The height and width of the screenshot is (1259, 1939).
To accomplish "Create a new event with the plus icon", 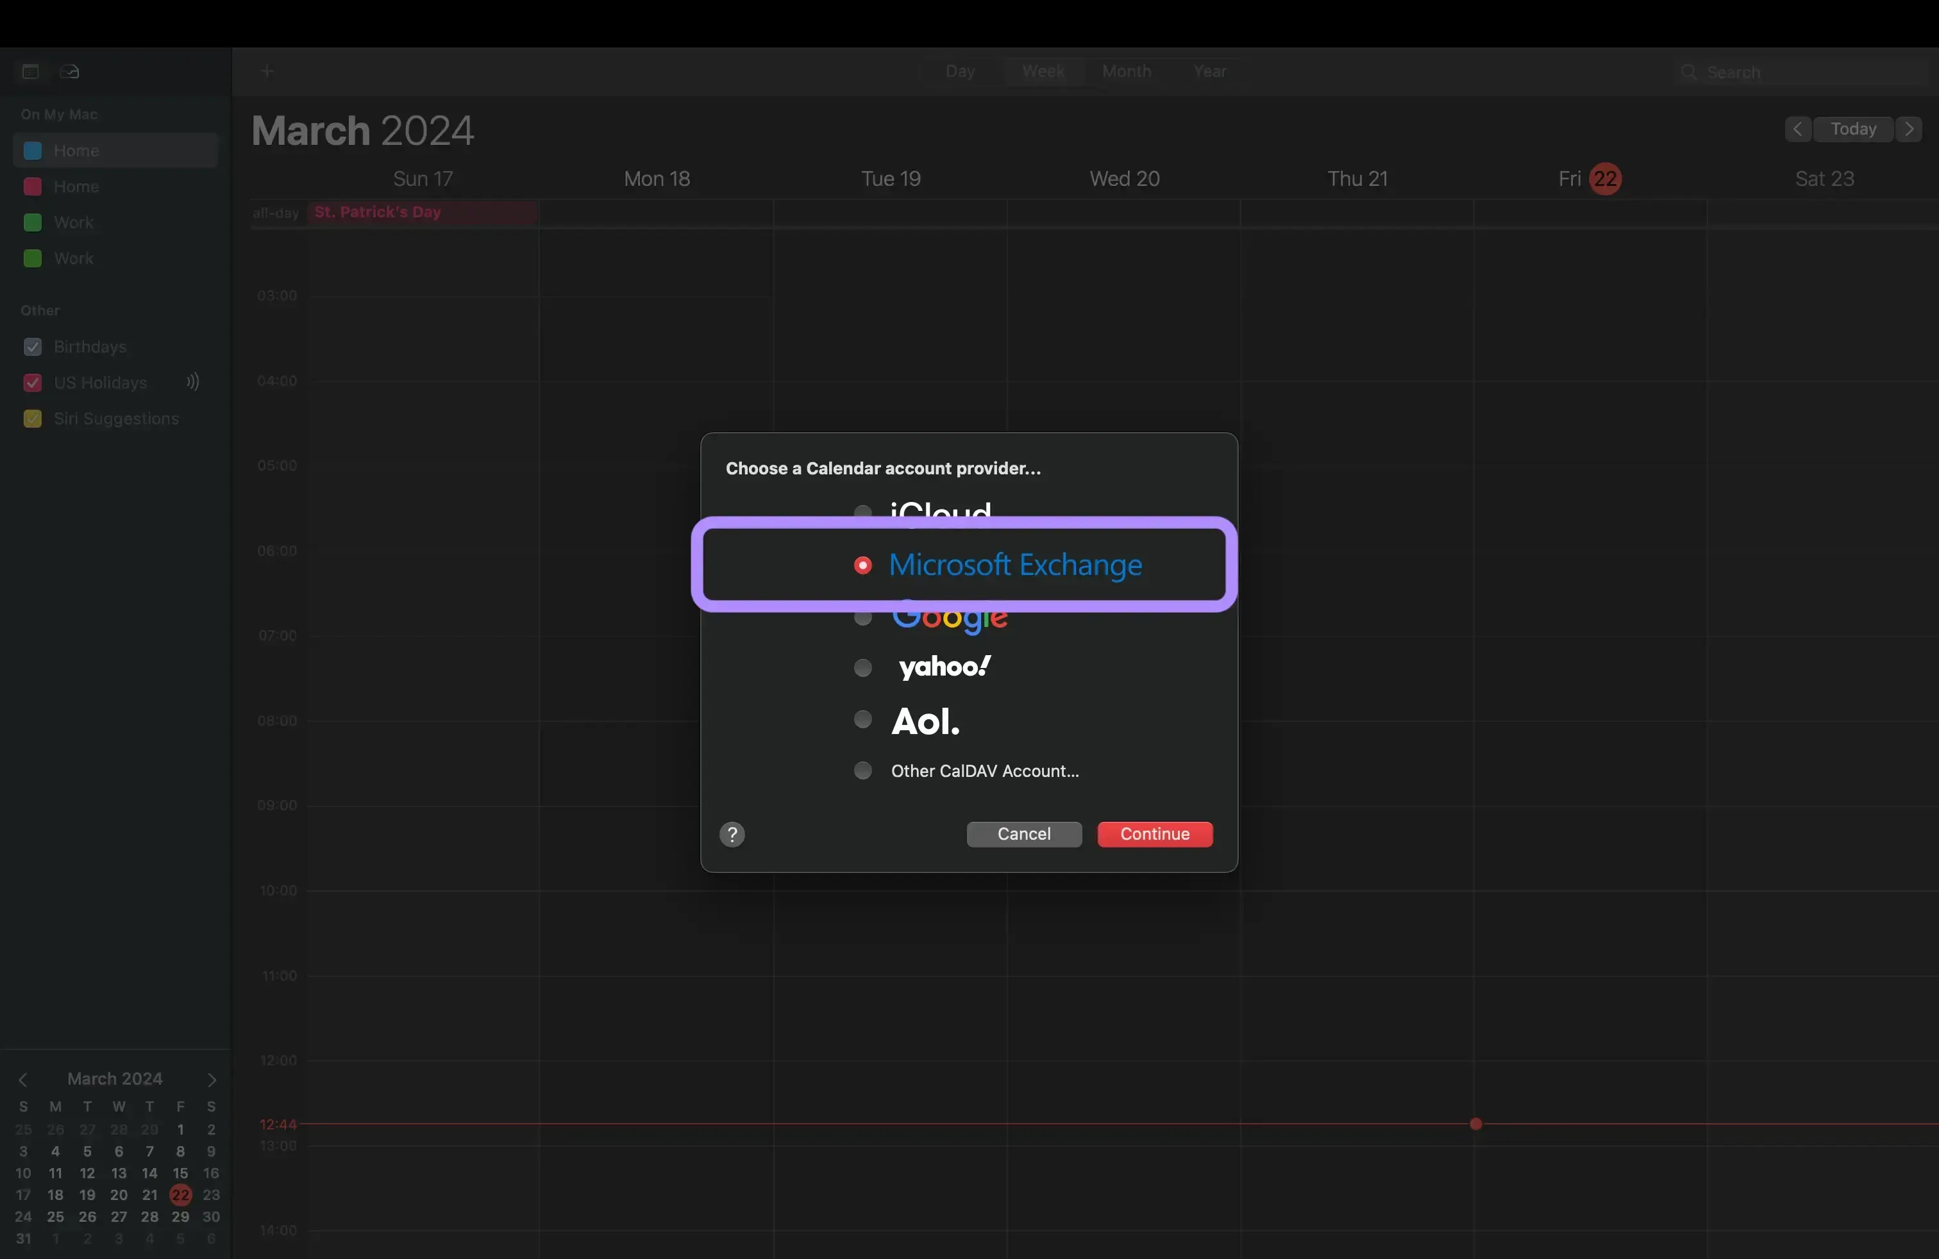I will tap(267, 71).
